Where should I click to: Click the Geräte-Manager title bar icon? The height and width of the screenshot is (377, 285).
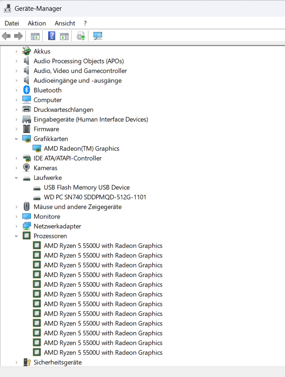click(x=7, y=8)
